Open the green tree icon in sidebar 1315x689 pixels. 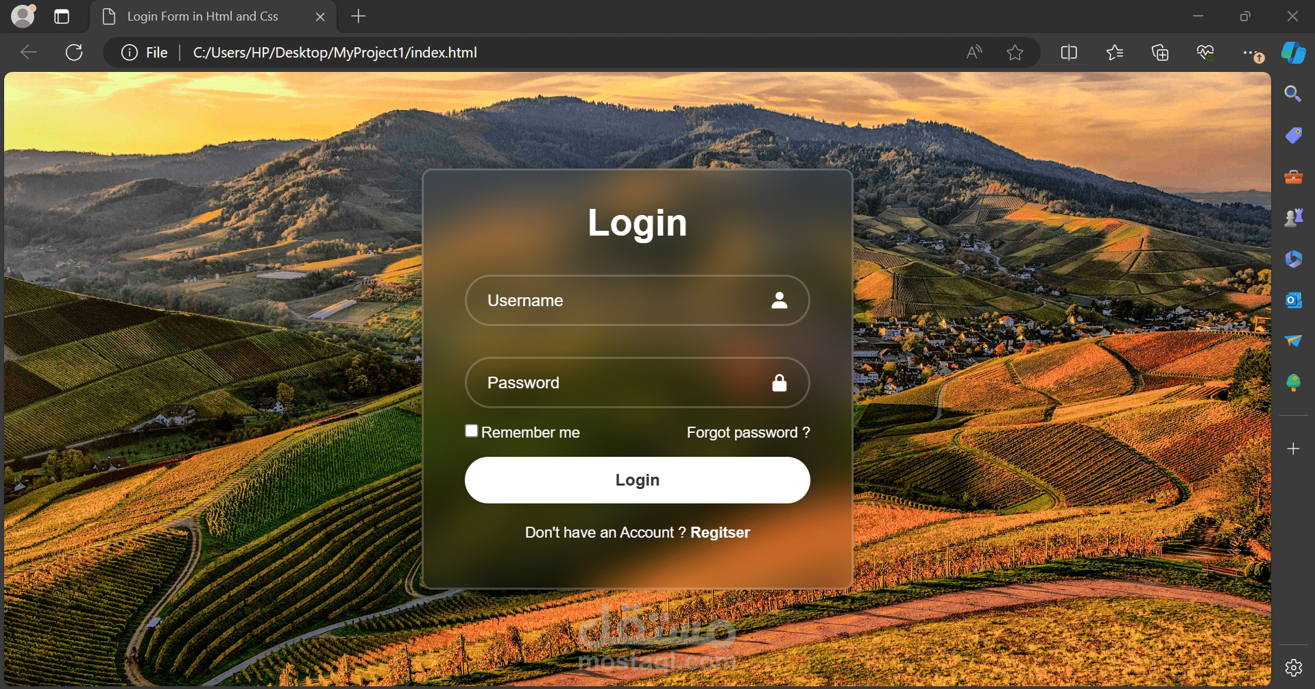tap(1293, 382)
